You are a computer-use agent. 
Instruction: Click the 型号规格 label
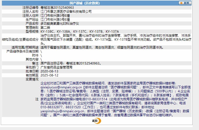(x=32, y=32)
